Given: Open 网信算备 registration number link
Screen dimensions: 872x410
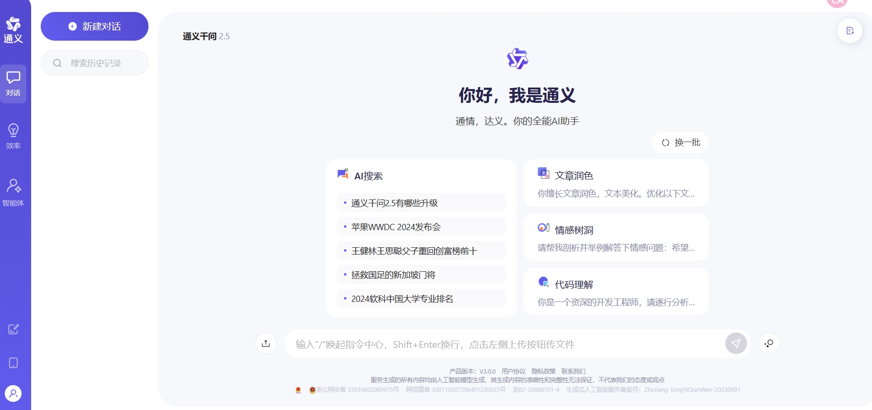Looking at the screenshot, I should click(x=456, y=390).
